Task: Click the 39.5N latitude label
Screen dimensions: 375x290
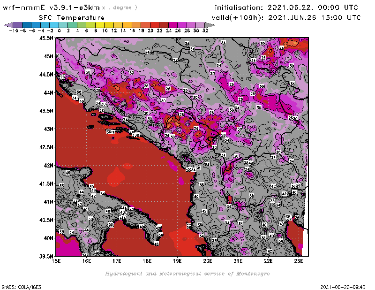Action: (x=46, y=257)
